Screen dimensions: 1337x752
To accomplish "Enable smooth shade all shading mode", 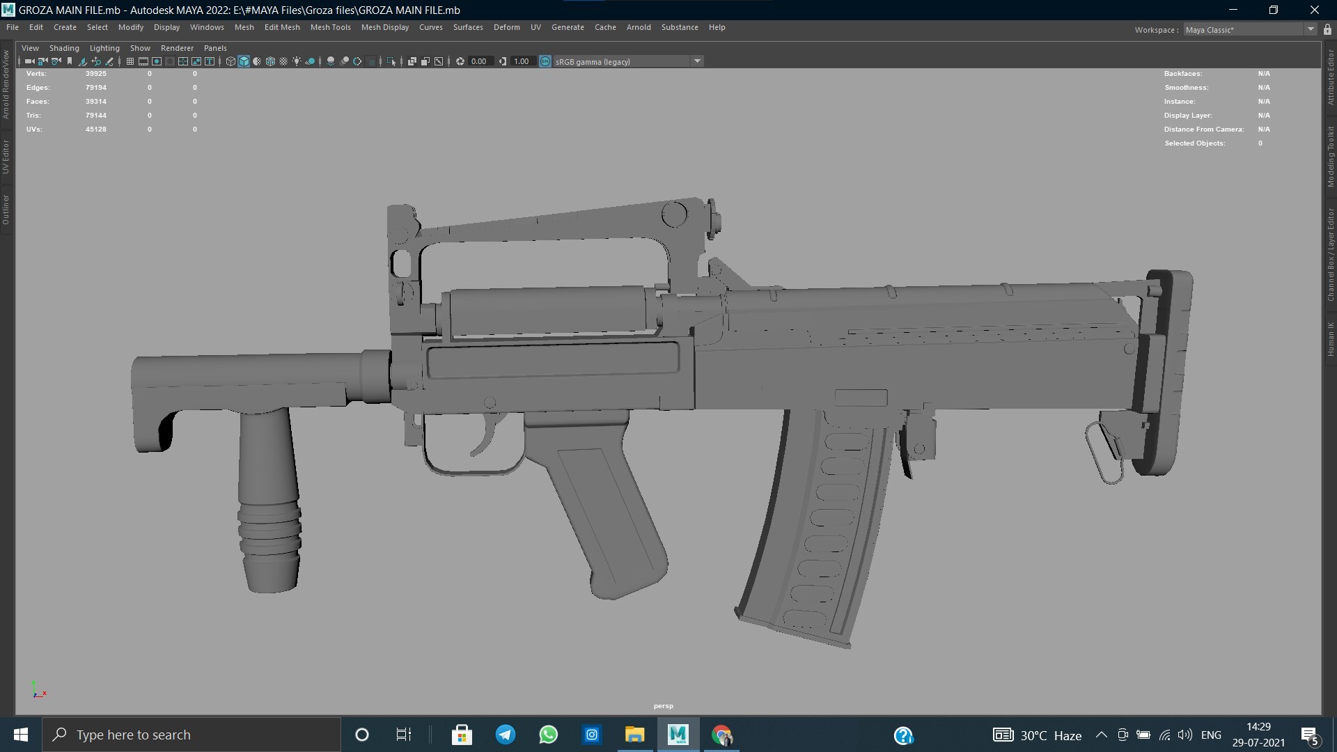I will coord(244,61).
